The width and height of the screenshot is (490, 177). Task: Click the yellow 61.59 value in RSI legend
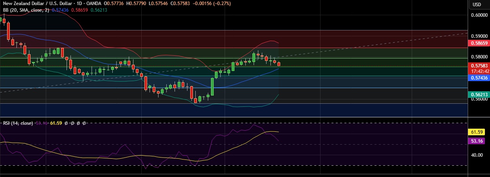[56, 123]
